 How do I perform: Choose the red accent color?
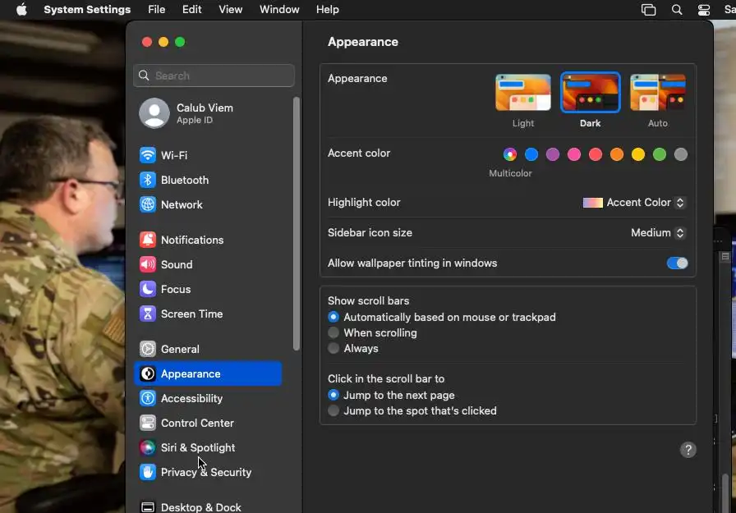(x=596, y=154)
